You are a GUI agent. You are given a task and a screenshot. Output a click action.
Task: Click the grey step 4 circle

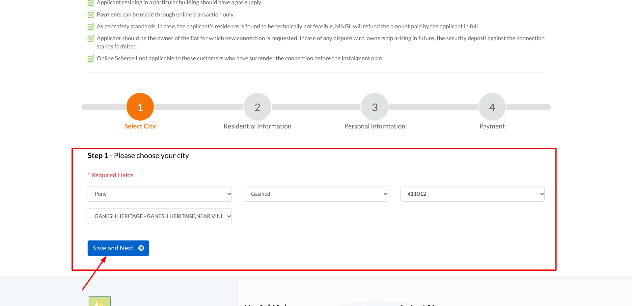[492, 107]
